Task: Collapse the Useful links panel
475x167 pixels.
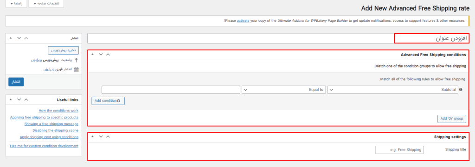Action: pyautogui.click(x=11, y=99)
